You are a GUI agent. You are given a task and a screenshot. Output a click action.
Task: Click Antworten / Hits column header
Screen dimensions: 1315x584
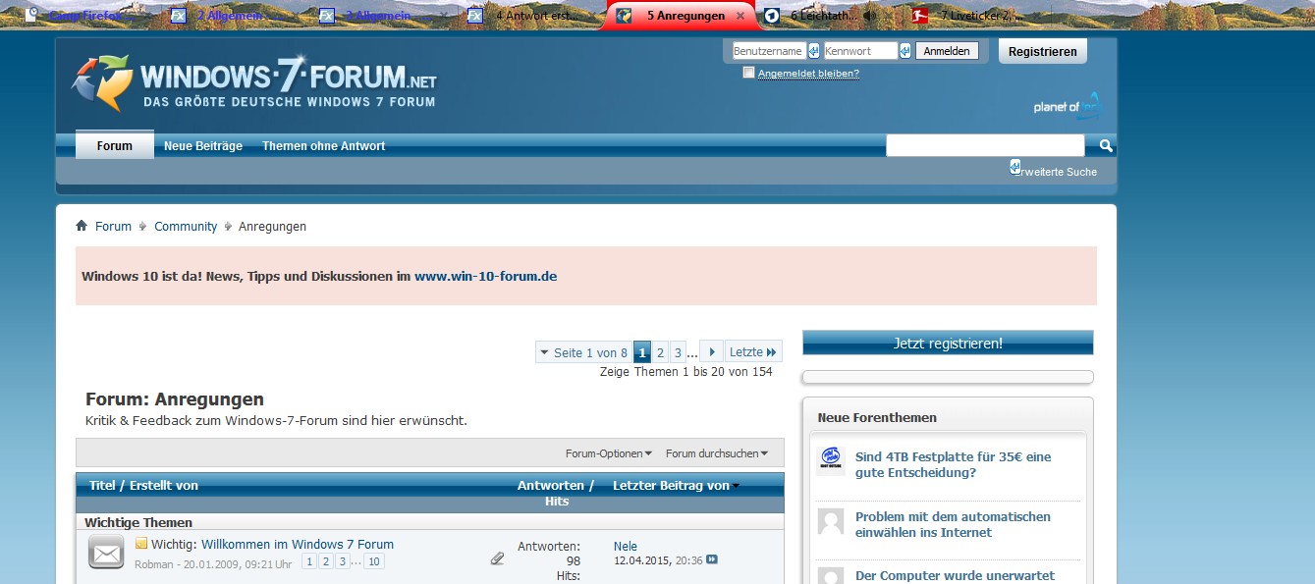point(556,493)
